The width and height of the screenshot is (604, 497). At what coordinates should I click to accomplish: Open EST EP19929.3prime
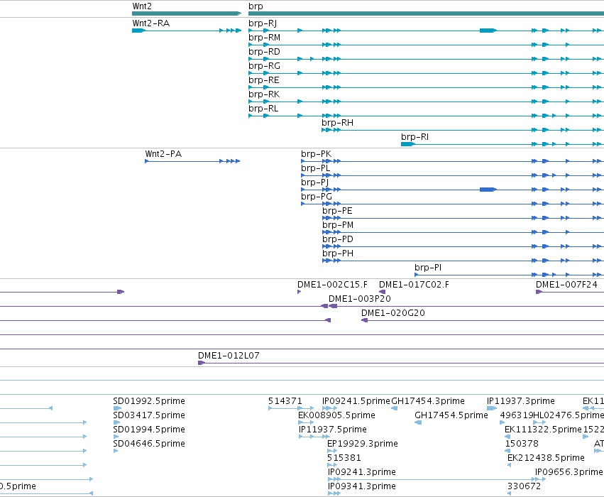363,444
